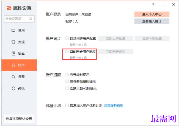Viewport: 181px width, 127px height.
Task: Open the 阅读服务条款 link
Action: point(114,105)
